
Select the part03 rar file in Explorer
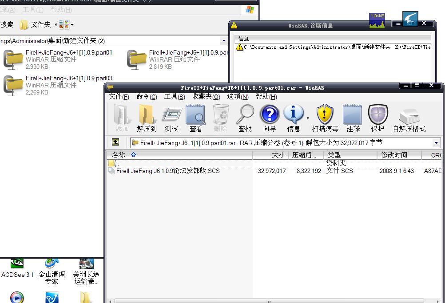pyautogui.click(x=58, y=85)
